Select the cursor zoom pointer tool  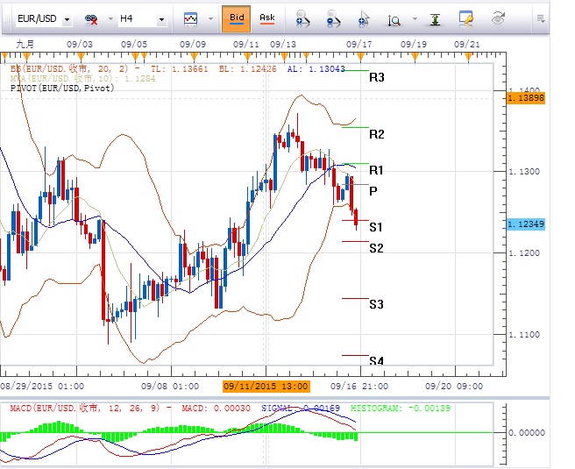[x=364, y=18]
